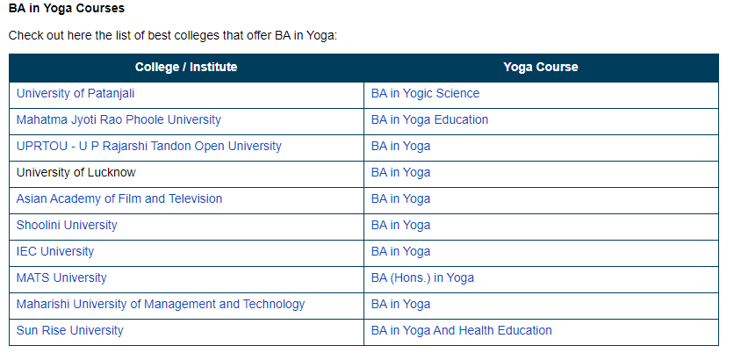Click the Sun Rise University link
This screenshot has height=353, width=734.
(x=69, y=330)
